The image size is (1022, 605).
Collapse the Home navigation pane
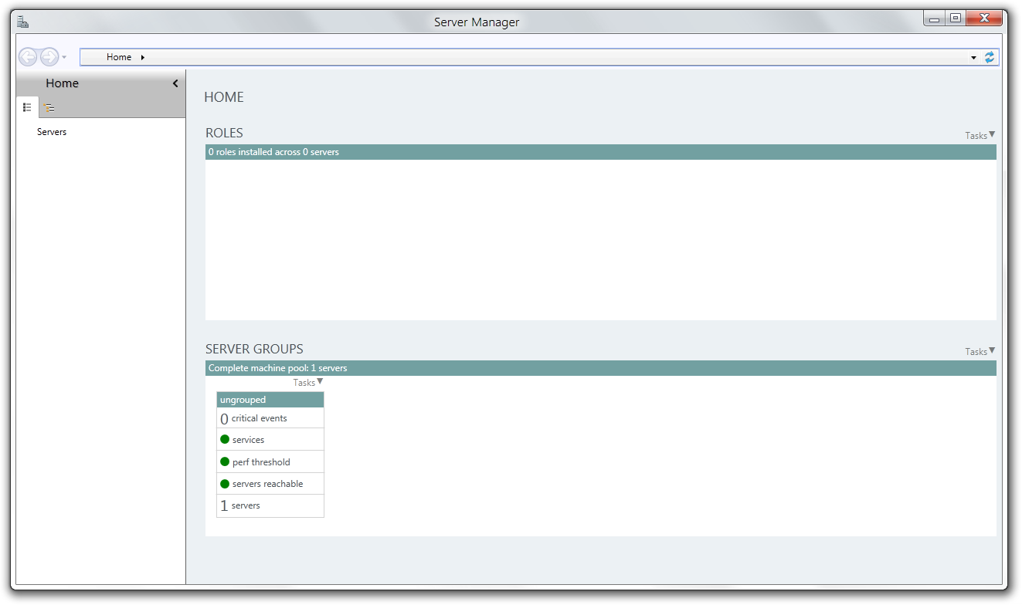tap(175, 83)
